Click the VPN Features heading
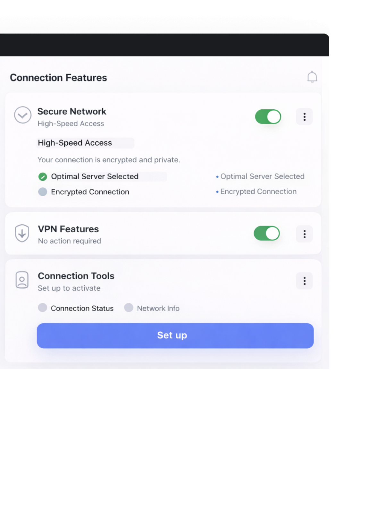This screenshot has height=519, width=378. [68, 229]
